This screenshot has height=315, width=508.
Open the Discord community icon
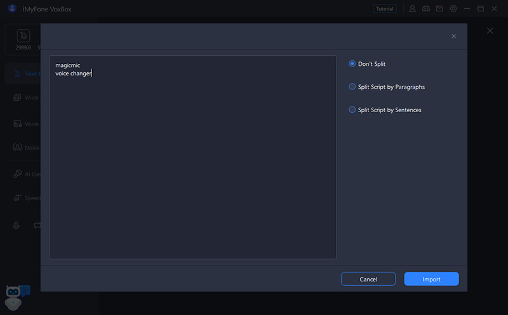(x=425, y=9)
